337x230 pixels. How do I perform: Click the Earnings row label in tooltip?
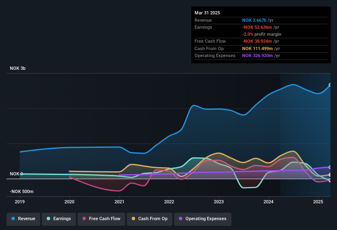tap(203, 27)
